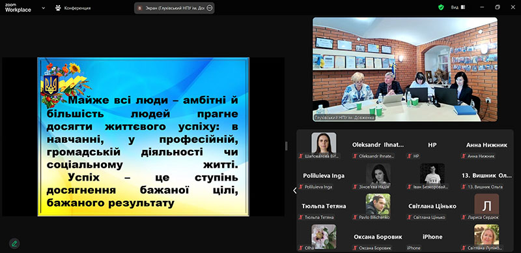Open the annotation pencil tool
The height and width of the screenshot is (253, 521).
(x=14, y=243)
